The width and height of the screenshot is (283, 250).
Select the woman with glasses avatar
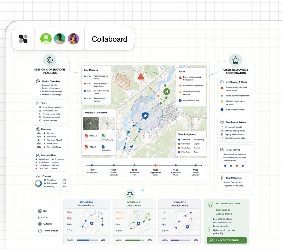73,39
